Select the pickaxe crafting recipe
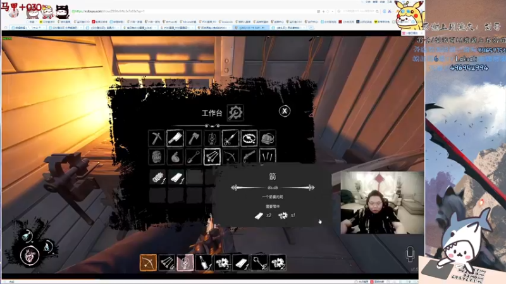 pyautogui.click(x=156, y=138)
